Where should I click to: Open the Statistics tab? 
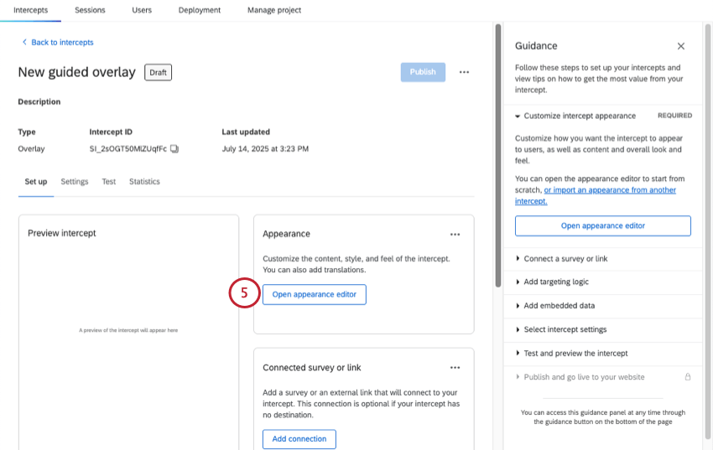point(144,182)
